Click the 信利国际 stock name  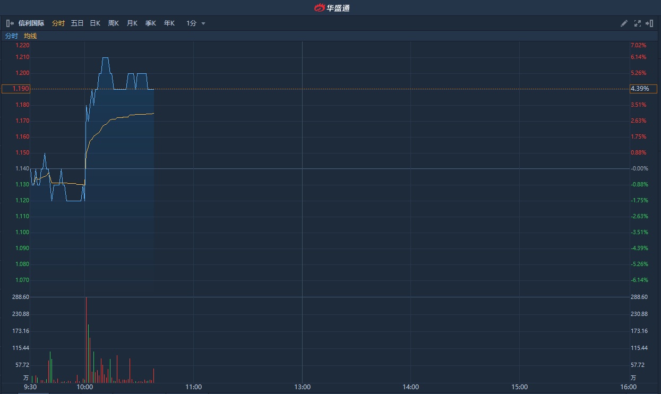click(x=31, y=23)
